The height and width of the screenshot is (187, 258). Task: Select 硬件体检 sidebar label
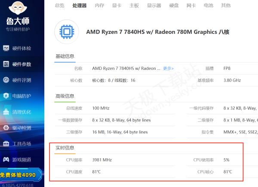pyautogui.click(x=22, y=48)
